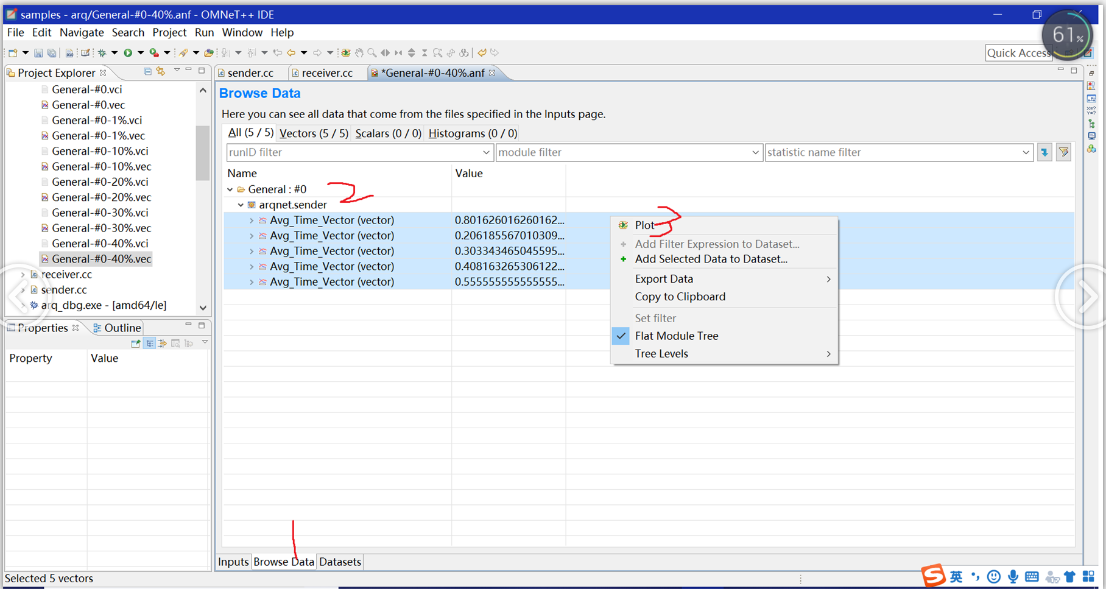Click the Save toolbar icon

38,53
